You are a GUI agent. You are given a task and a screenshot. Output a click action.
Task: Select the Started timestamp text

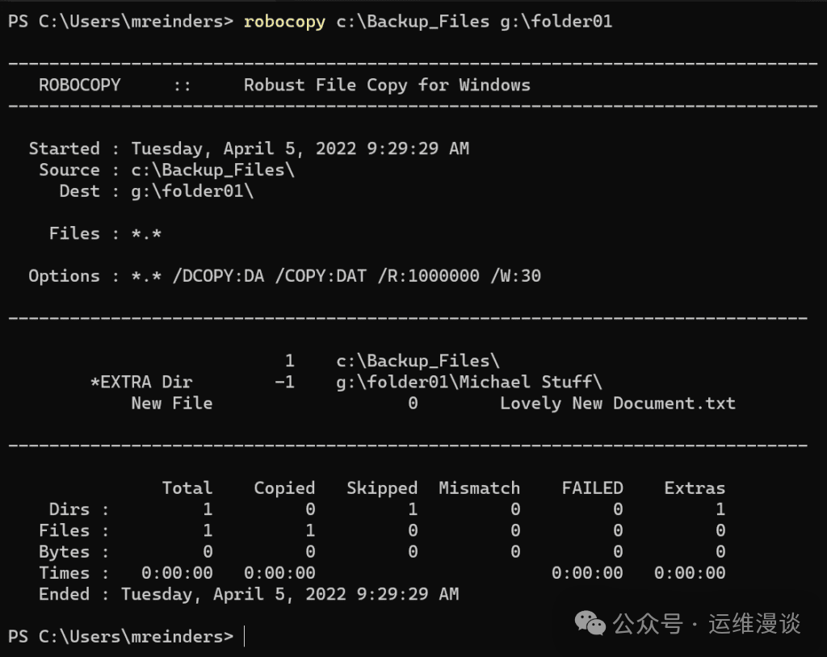[x=300, y=149]
